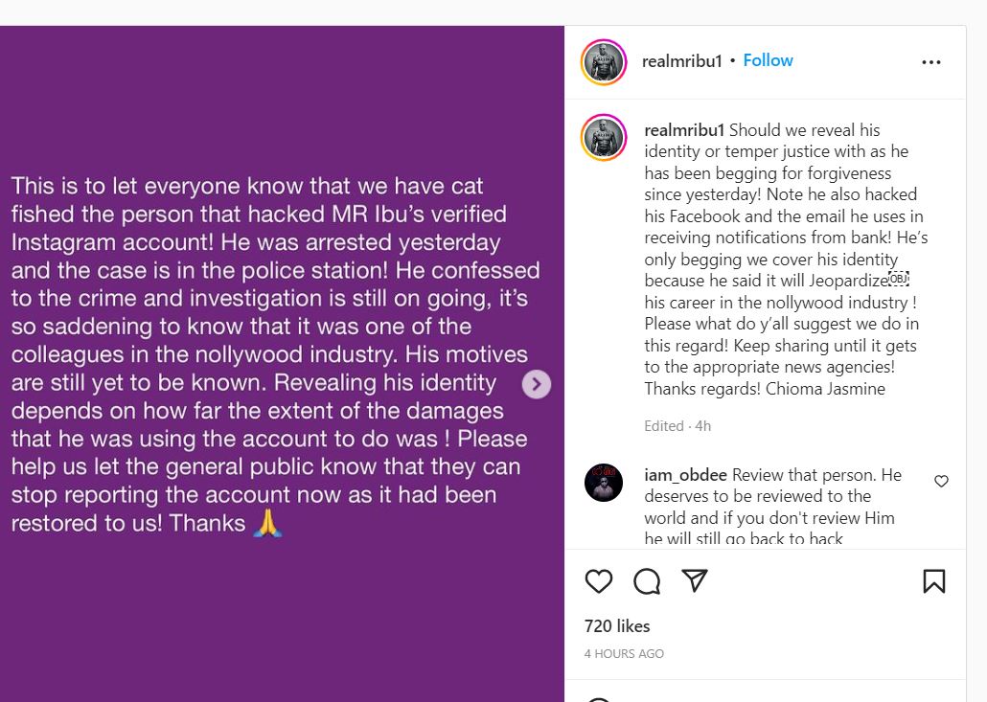987x702 pixels.
Task: Like iam_obdee's comment with small heart
Action: coord(941,481)
